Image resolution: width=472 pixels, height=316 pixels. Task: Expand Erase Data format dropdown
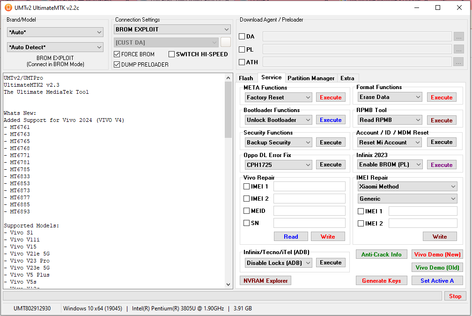(x=390, y=97)
